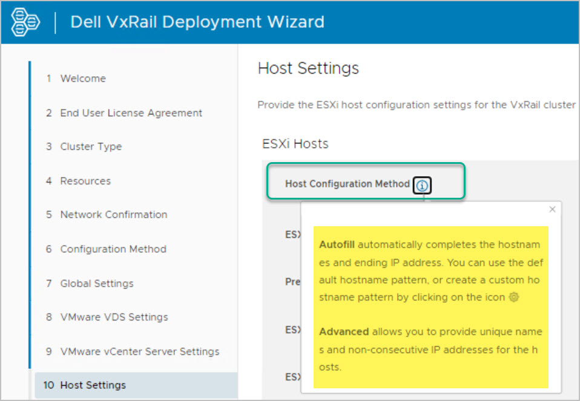Viewport: 580px width, 401px height.
Task: Click the Dell VxRail hexagon logo
Action: 25,22
